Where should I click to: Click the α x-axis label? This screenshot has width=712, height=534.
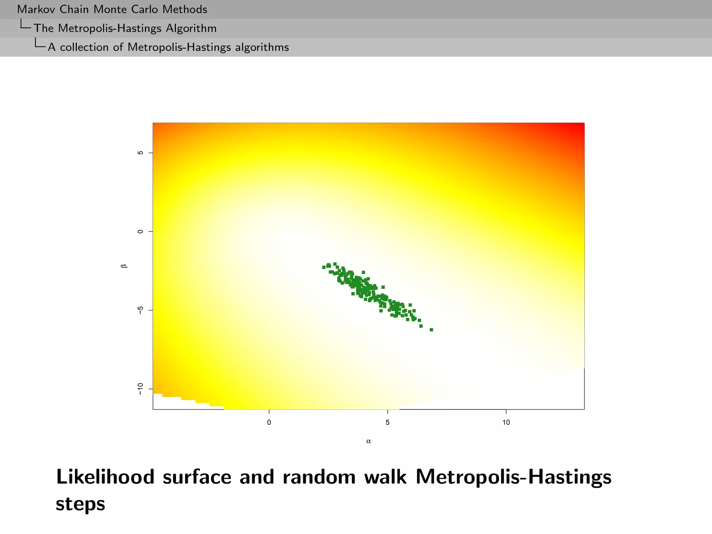point(369,441)
